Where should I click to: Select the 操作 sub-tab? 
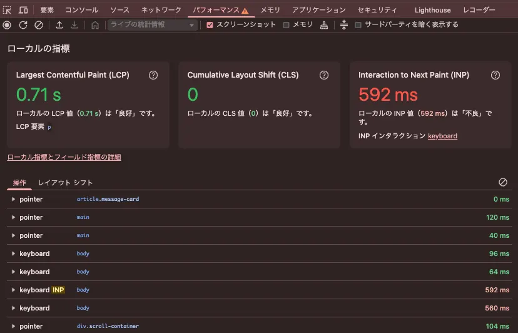(19, 183)
